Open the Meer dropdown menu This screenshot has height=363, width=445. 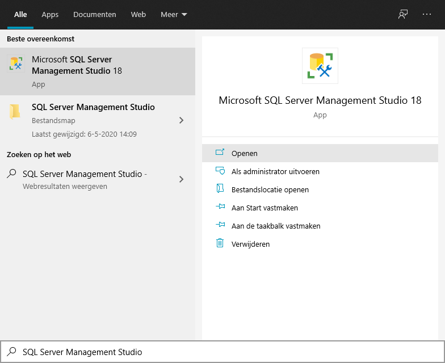(x=174, y=15)
